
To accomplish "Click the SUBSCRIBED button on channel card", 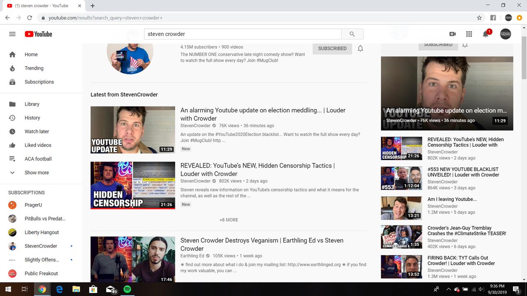I will pos(332,48).
